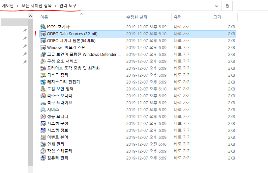Click the navigation pane scrollbar thumb
The height and width of the screenshot is (173, 268).
pyautogui.click(x=30, y=92)
